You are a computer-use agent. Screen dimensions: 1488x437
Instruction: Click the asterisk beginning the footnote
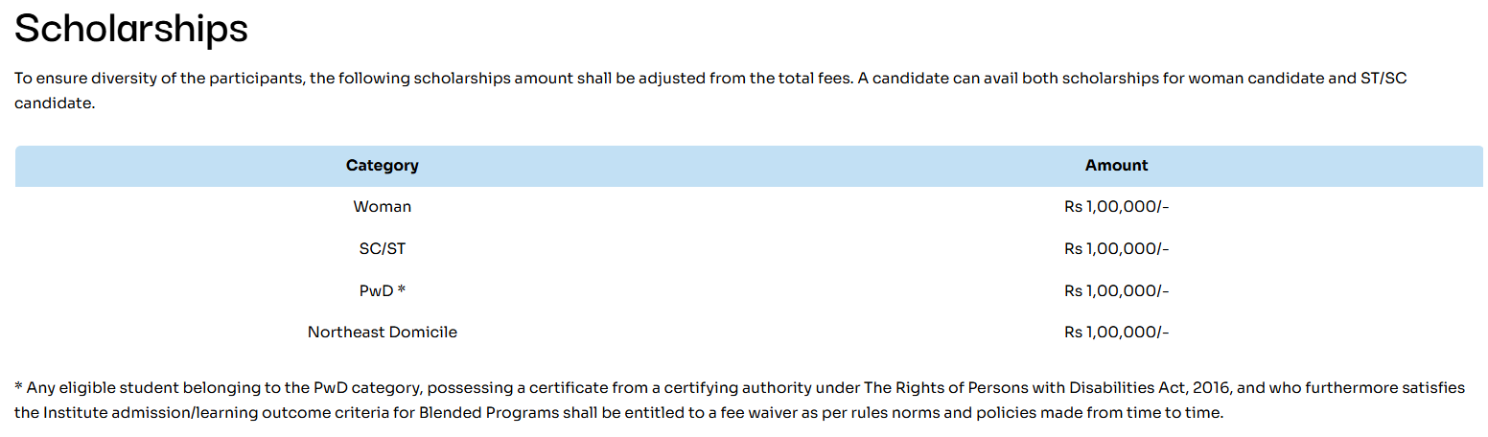(18, 387)
